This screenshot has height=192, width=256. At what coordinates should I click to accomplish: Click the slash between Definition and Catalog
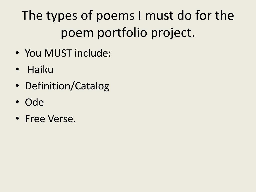[73, 86]
